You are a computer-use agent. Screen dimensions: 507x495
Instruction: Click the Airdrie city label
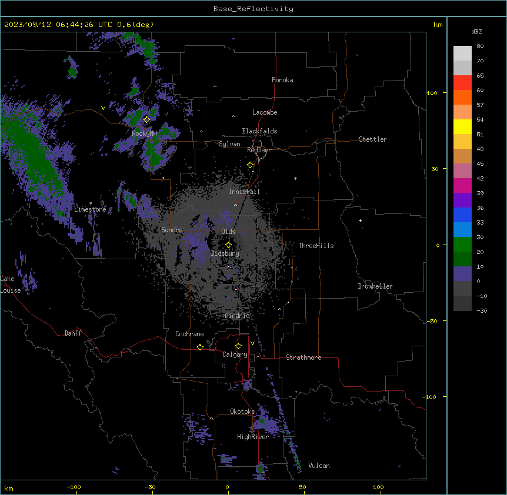[x=238, y=316]
